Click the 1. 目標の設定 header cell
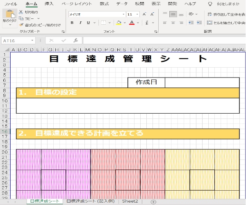The height and width of the screenshot is (205, 246). click(x=128, y=93)
